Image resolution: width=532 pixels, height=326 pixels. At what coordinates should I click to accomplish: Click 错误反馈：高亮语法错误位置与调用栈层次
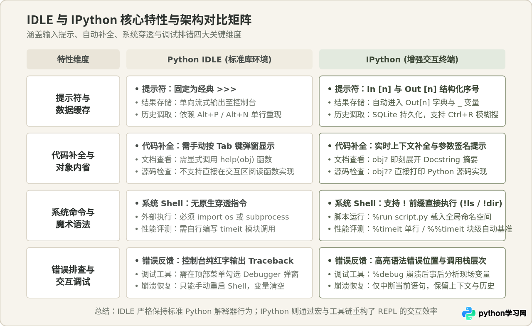pos(407,261)
